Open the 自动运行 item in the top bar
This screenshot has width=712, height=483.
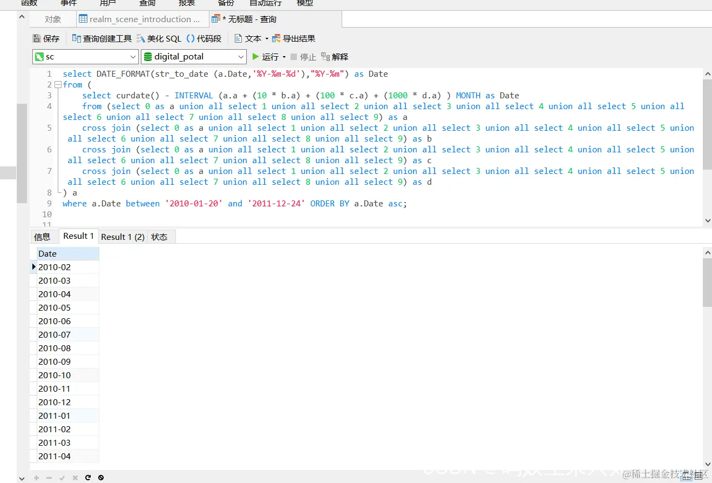click(266, 3)
